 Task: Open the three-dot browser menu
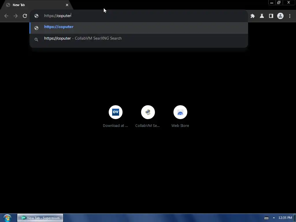pos(290,16)
